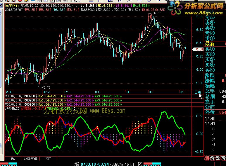Click the 5.75 low price label

(47, 87)
